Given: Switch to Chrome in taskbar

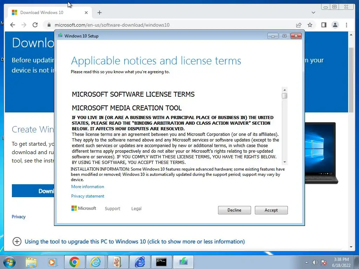Looking at the screenshot, I should [74, 262].
